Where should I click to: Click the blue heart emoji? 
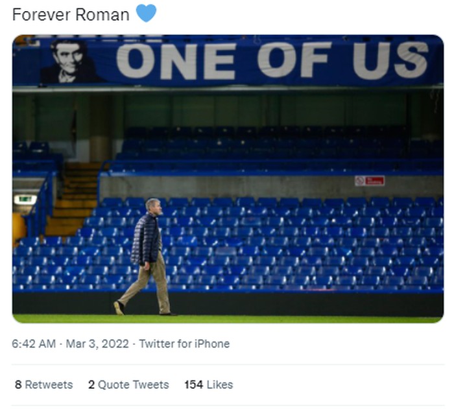point(146,13)
